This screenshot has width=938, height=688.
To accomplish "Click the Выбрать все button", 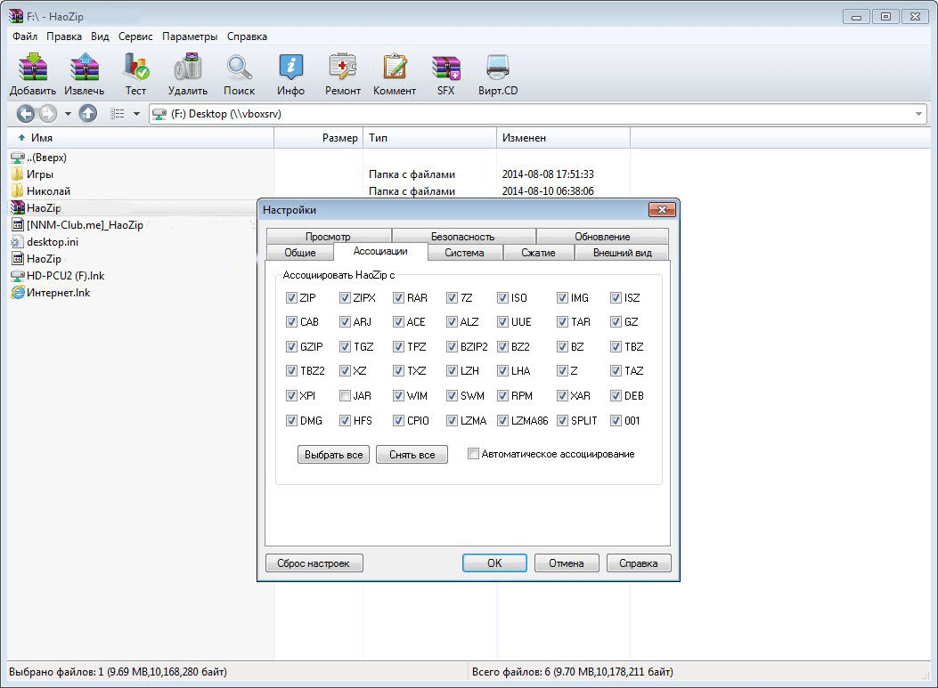I will [334, 455].
